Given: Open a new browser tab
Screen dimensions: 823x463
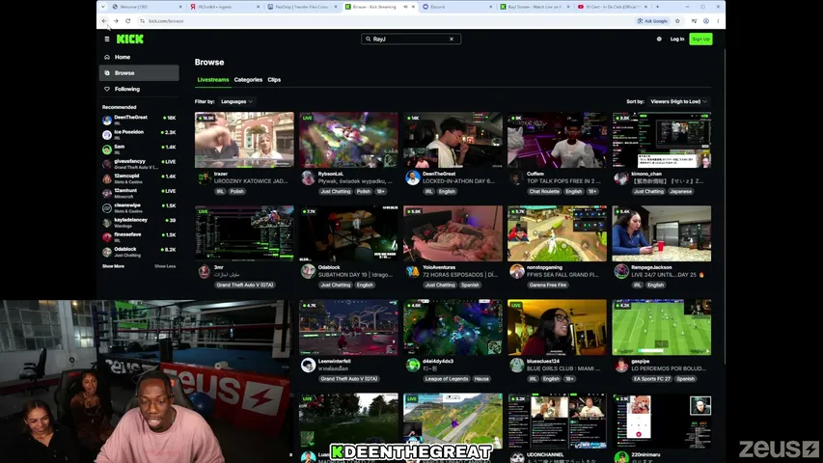Looking at the screenshot, I should pyautogui.click(x=658, y=7).
